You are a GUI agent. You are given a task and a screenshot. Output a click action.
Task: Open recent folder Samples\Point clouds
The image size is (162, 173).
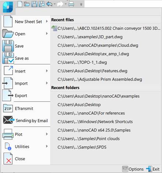(x=88, y=139)
